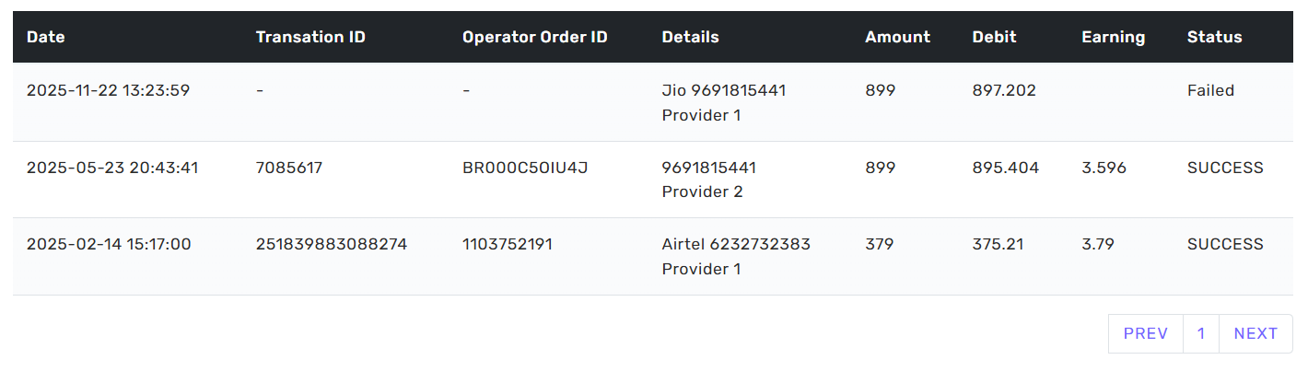
Task: Click the Details column header
Action: pyautogui.click(x=690, y=38)
